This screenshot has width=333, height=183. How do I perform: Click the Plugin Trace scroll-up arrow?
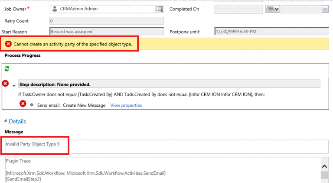[x=324, y=167]
